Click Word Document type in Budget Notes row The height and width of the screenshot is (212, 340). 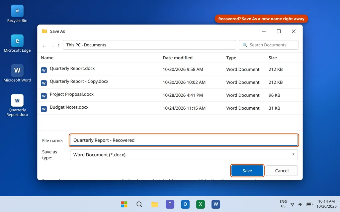coord(243,108)
